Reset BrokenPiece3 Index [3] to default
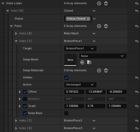The image size is (140, 132). click(137, 128)
